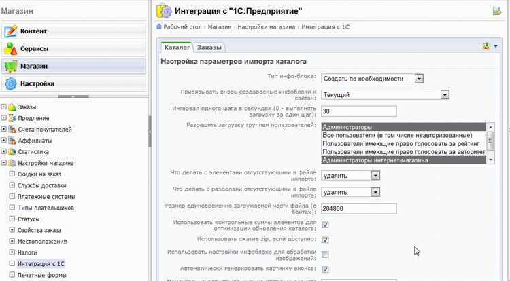This screenshot has width=510, height=281.
Task: Click the Счета покупателей icon in tree
Action: [12, 130]
